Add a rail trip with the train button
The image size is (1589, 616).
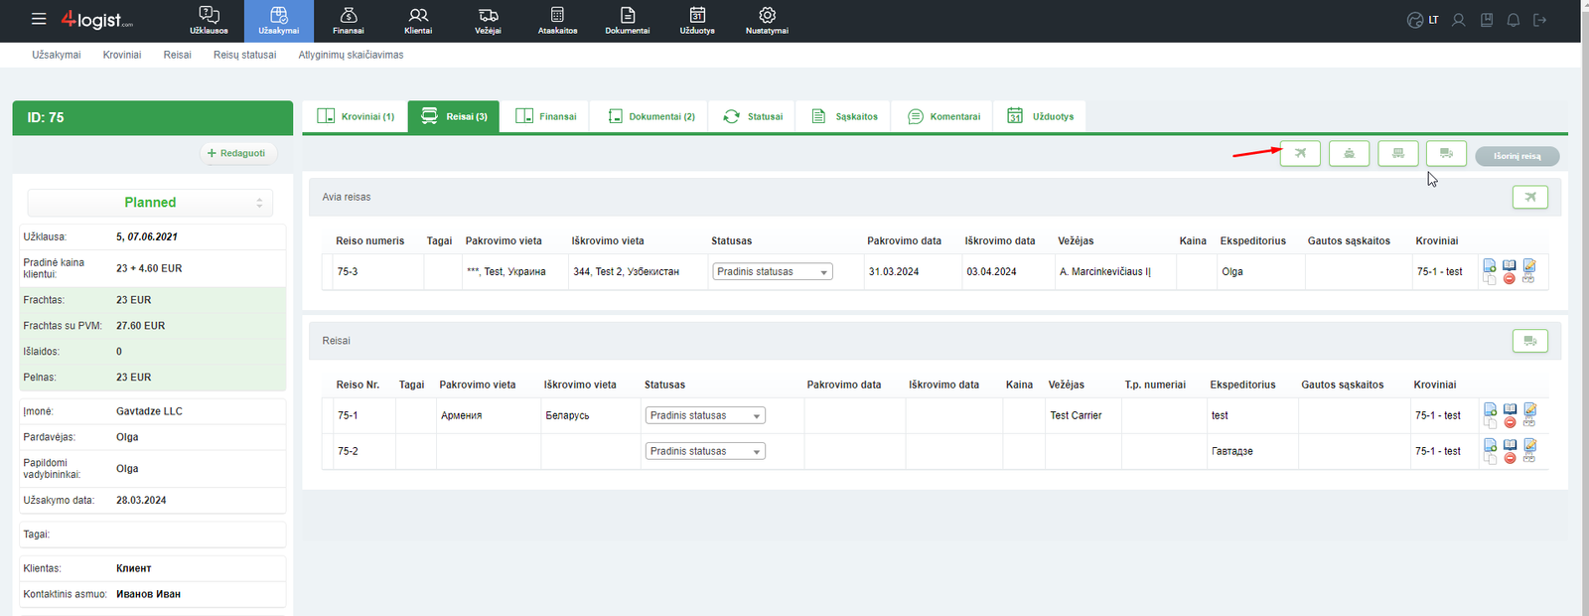click(x=1398, y=153)
